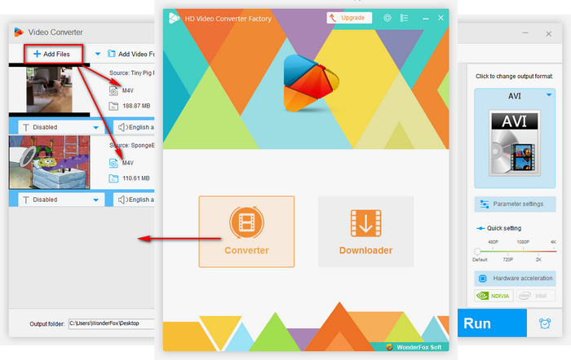This screenshot has height=360, width=571.
Task: Click the folder icon beside 188.87 MB
Action: 113,106
